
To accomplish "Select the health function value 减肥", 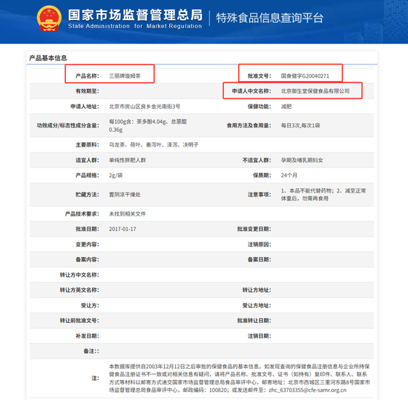I will pyautogui.click(x=286, y=107).
